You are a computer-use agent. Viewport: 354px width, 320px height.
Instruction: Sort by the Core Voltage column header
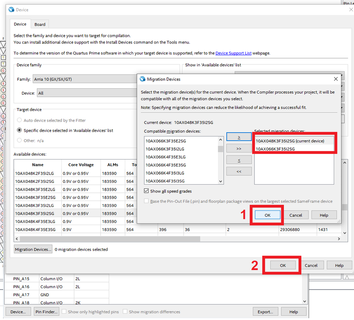81,165
